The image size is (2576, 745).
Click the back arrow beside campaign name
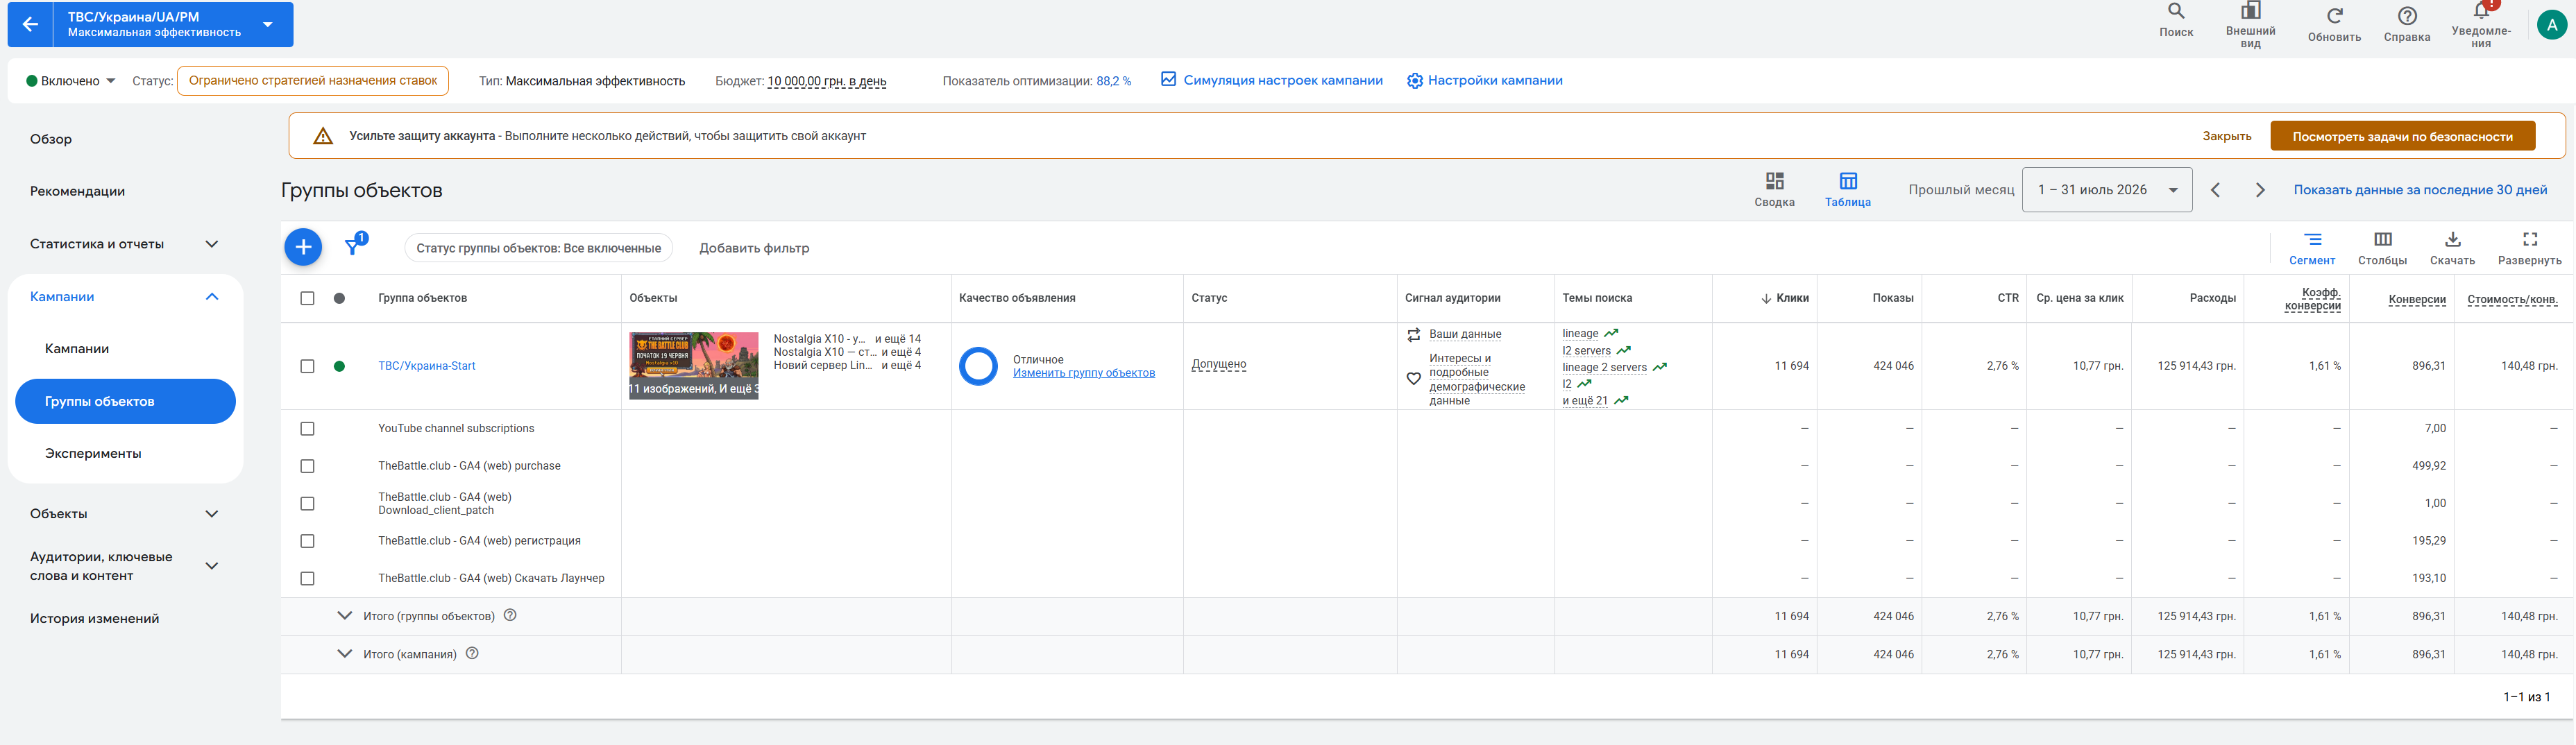click(x=31, y=24)
